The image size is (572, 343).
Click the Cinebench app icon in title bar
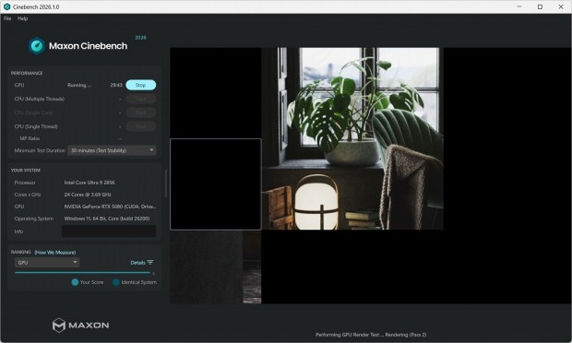[6, 6]
